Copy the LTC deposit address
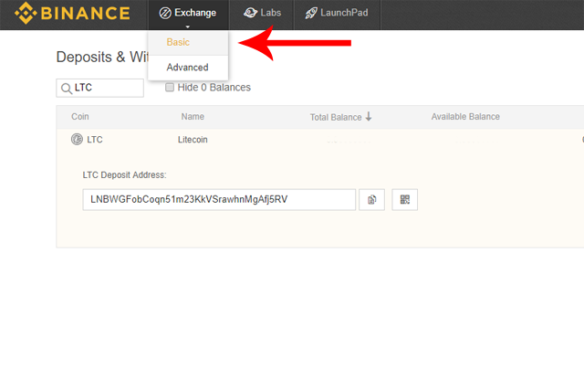The width and height of the screenshot is (584, 369). 371,200
